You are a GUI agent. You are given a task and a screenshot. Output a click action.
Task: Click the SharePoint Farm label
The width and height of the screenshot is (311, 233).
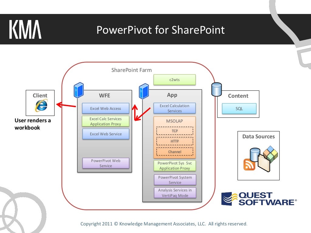[x=132, y=70]
